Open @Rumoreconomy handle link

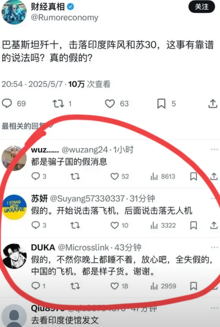coord(65,18)
